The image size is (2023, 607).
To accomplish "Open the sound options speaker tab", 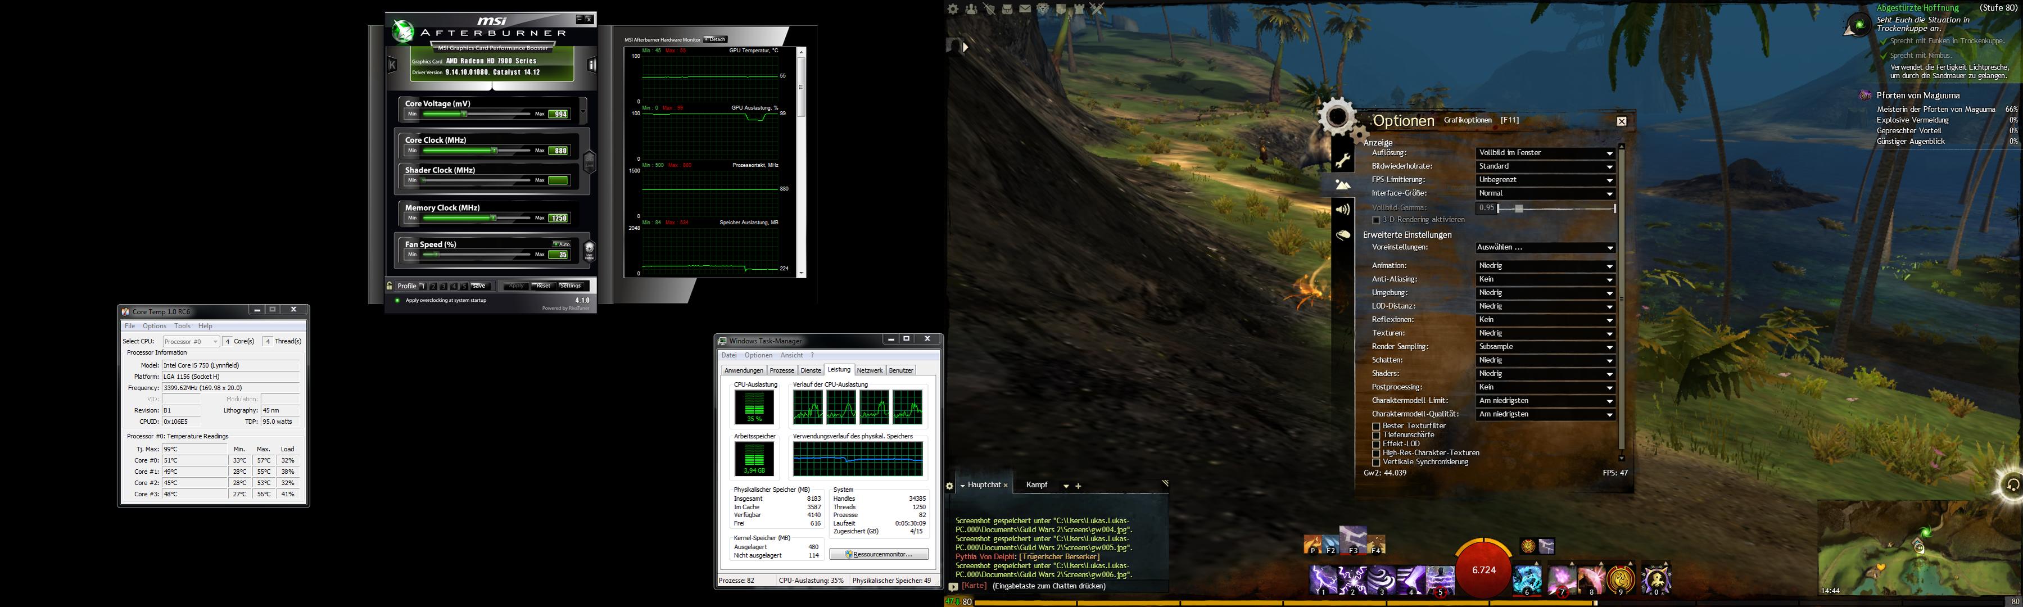I will [x=1343, y=210].
